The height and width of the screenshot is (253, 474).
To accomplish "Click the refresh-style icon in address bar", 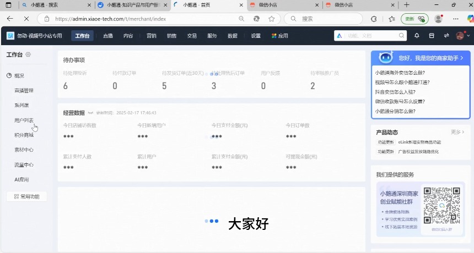I will tap(256, 19).
